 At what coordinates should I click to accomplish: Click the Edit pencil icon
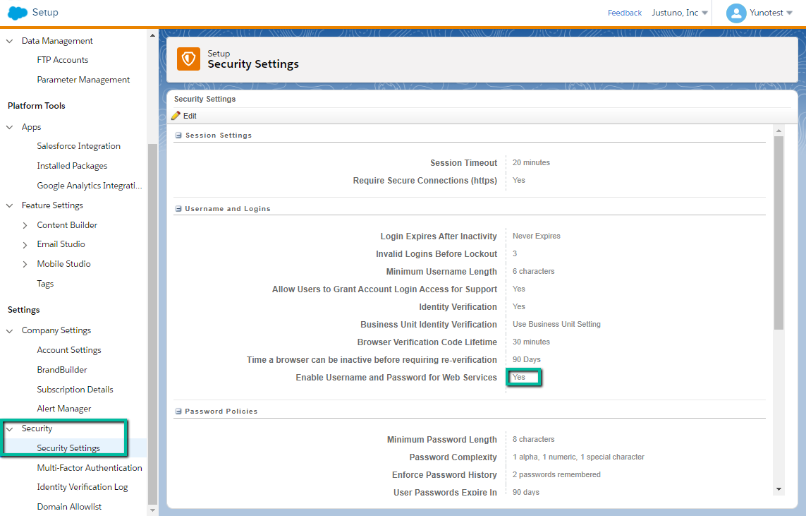(x=176, y=116)
